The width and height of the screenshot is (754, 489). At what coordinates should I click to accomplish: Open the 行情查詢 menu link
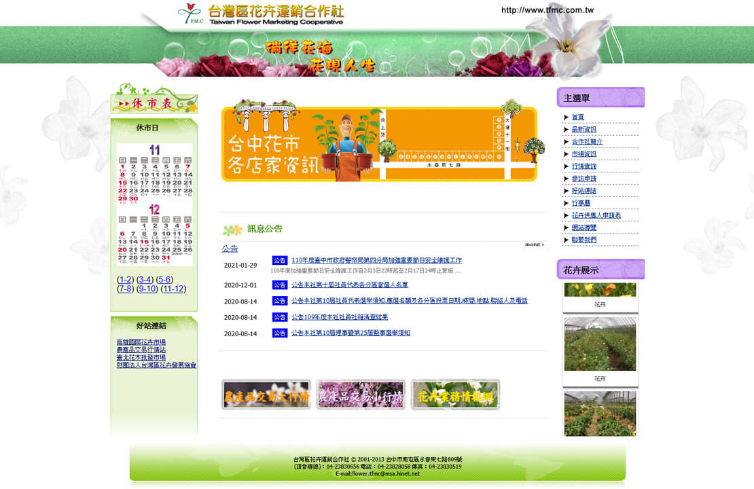(x=584, y=166)
